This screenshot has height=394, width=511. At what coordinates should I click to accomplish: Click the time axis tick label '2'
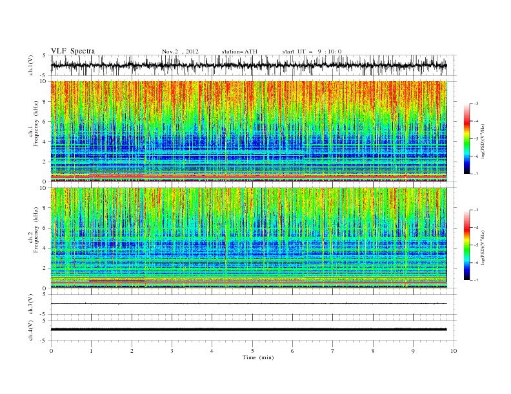coord(132,351)
